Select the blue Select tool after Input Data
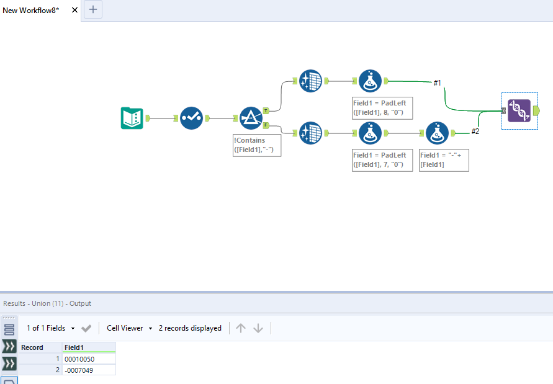Image resolution: width=553 pixels, height=384 pixels. click(191, 118)
